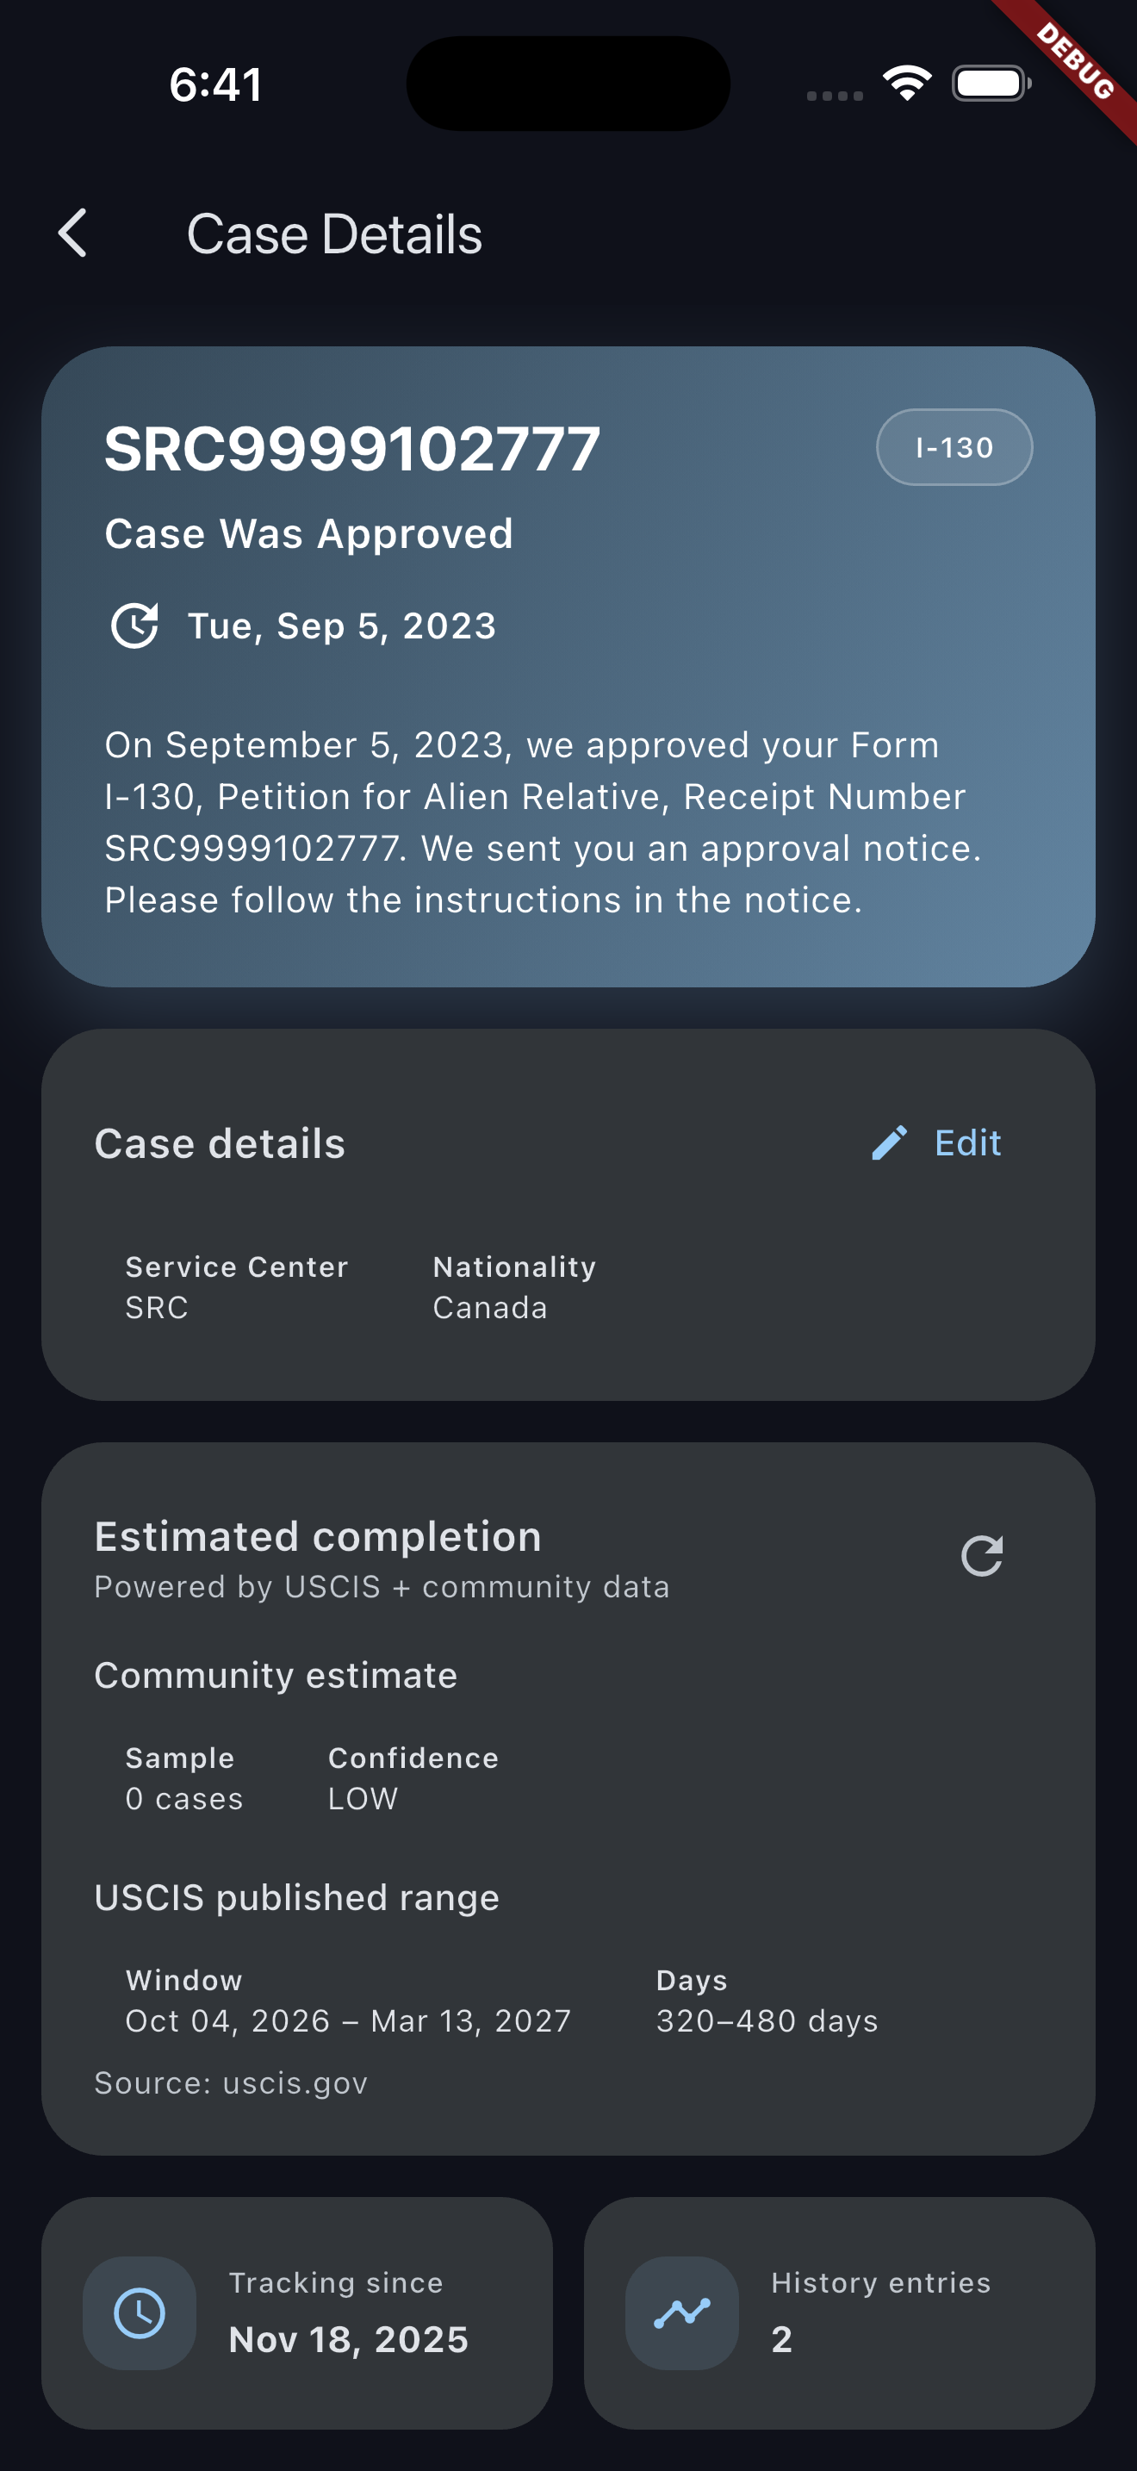
Task: Open the History entries card
Action: point(839,2312)
